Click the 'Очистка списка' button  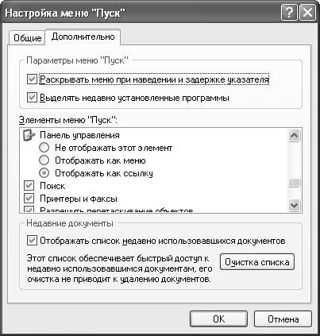[x=257, y=262]
